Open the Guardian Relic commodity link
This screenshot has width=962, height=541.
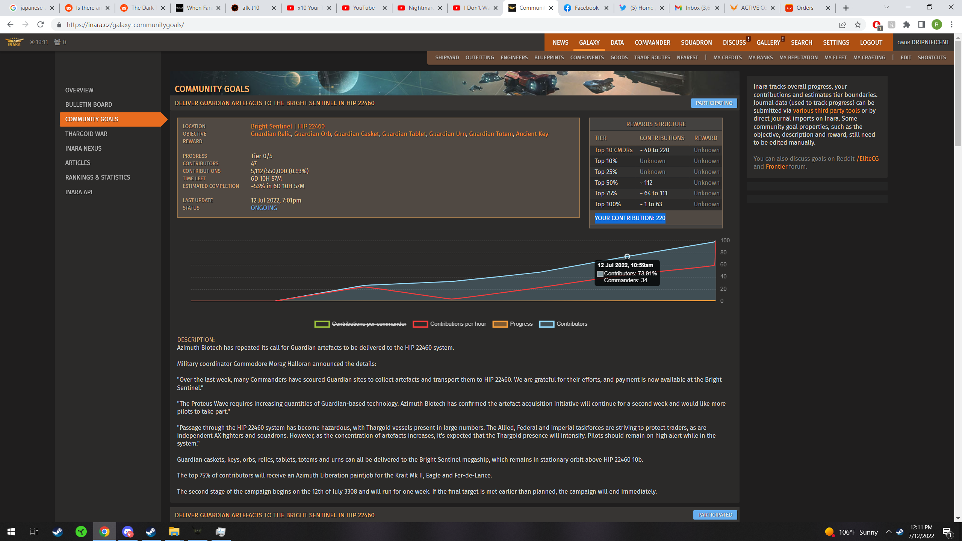(x=271, y=134)
